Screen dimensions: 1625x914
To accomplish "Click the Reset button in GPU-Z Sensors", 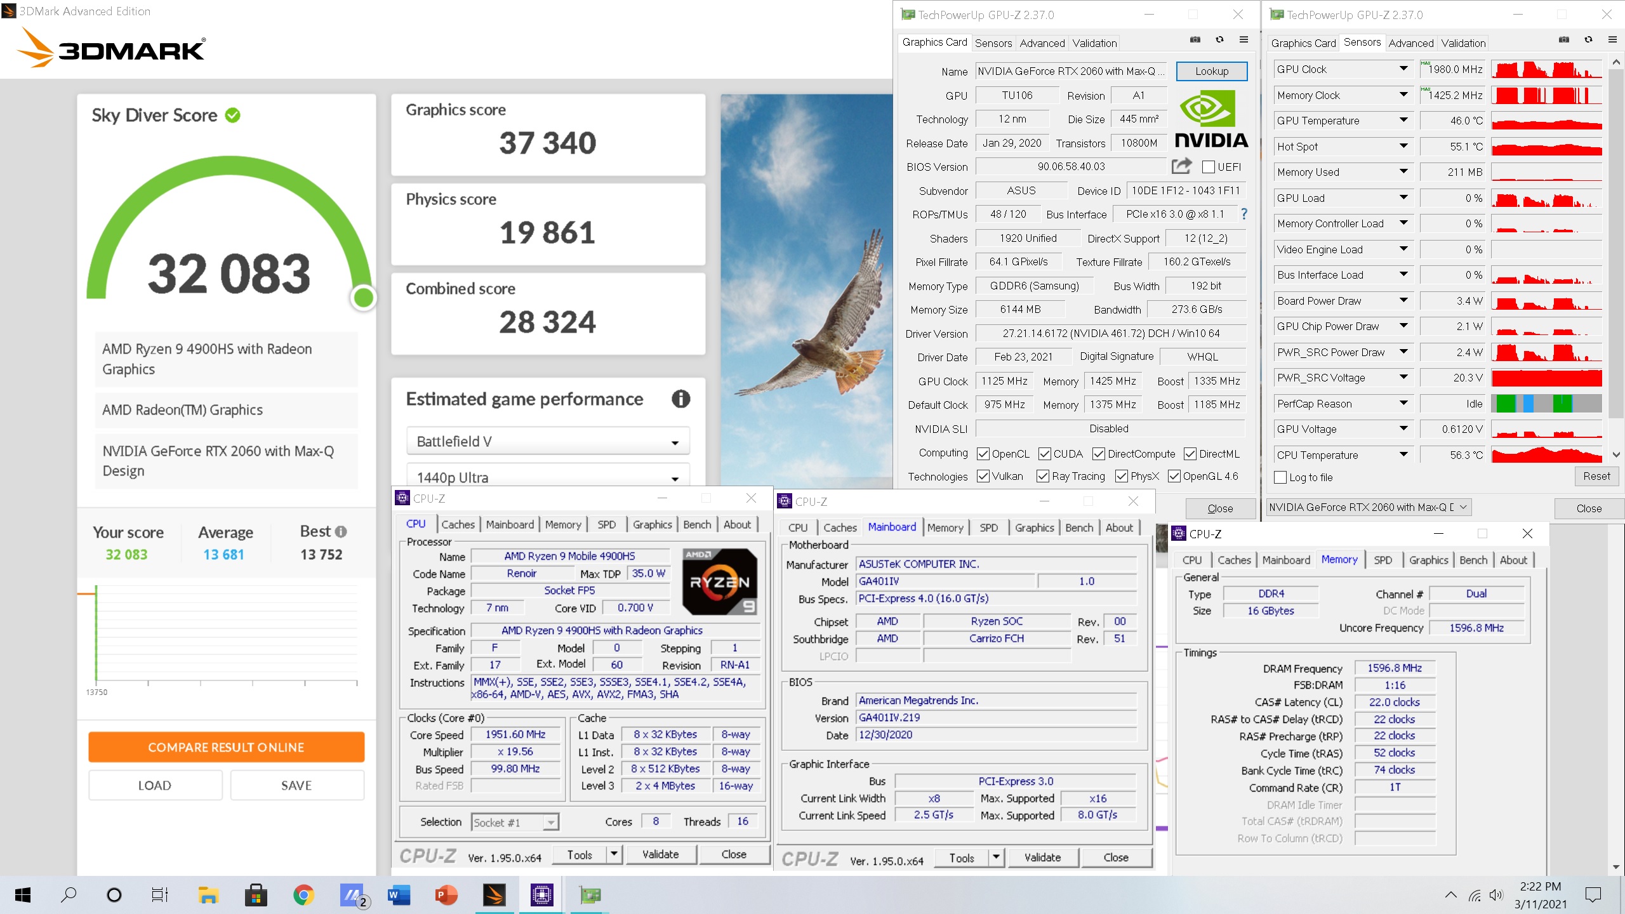I will pyautogui.click(x=1596, y=476).
